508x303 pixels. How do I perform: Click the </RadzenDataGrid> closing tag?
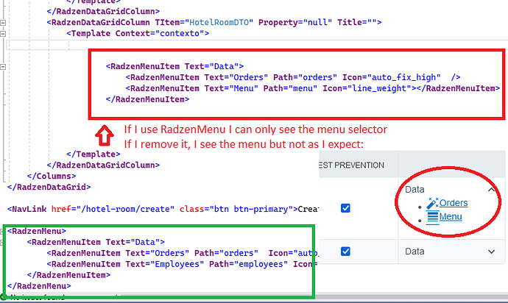[49, 187]
